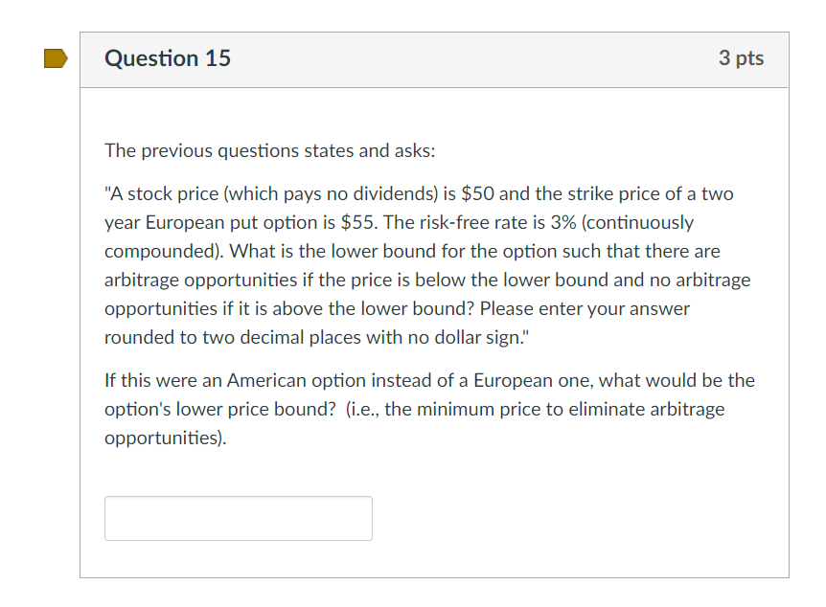Click the words "minimum price to eliminate arbitrage"

pyautogui.click(x=554, y=409)
